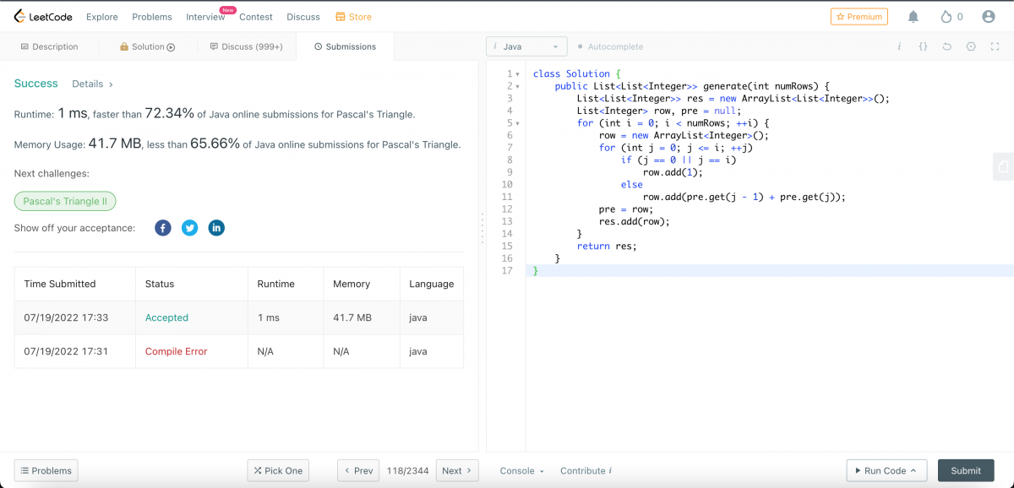Share acceptance on Twitter

point(190,228)
